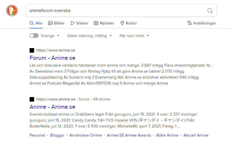Click the first result's anime.se favicon
232x146 pixels.
tap(32, 50)
